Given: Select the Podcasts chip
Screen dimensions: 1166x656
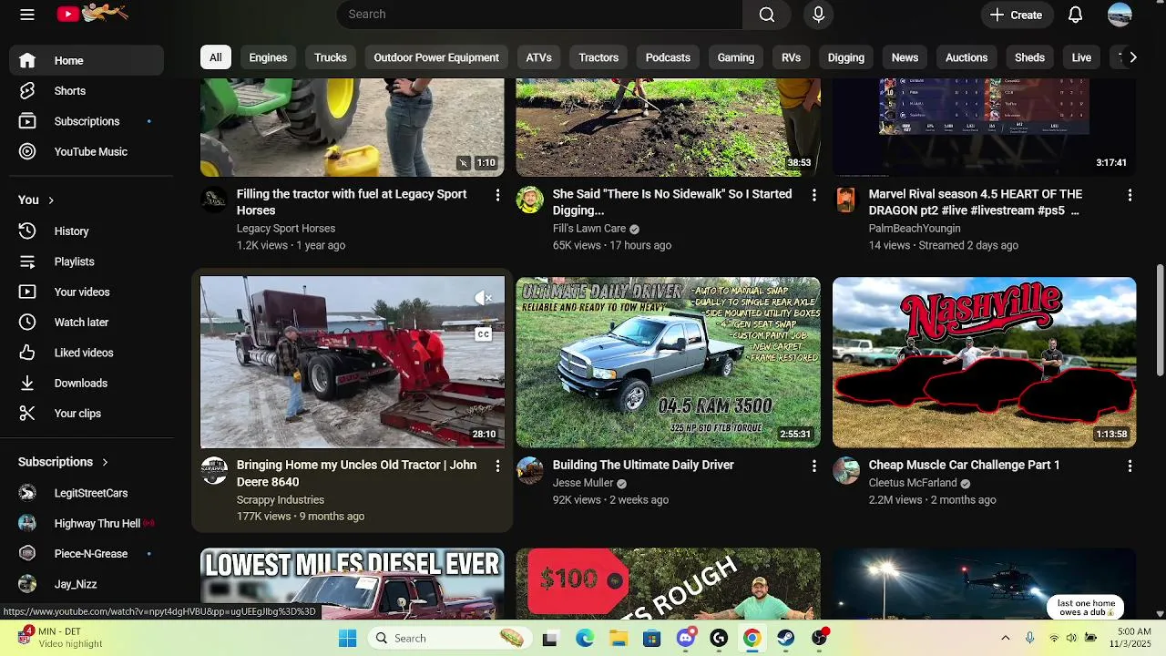Looking at the screenshot, I should [x=668, y=57].
